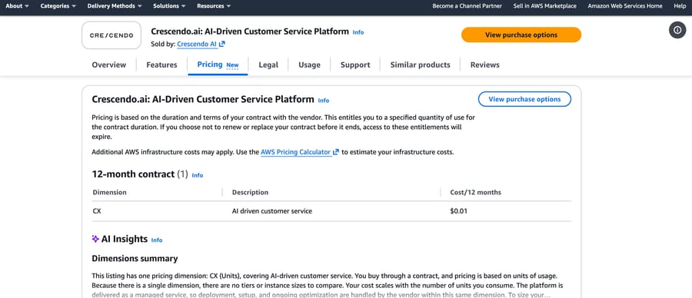Open the Help link in top bar
Viewport: 692px width, 298px height.
(680, 6)
